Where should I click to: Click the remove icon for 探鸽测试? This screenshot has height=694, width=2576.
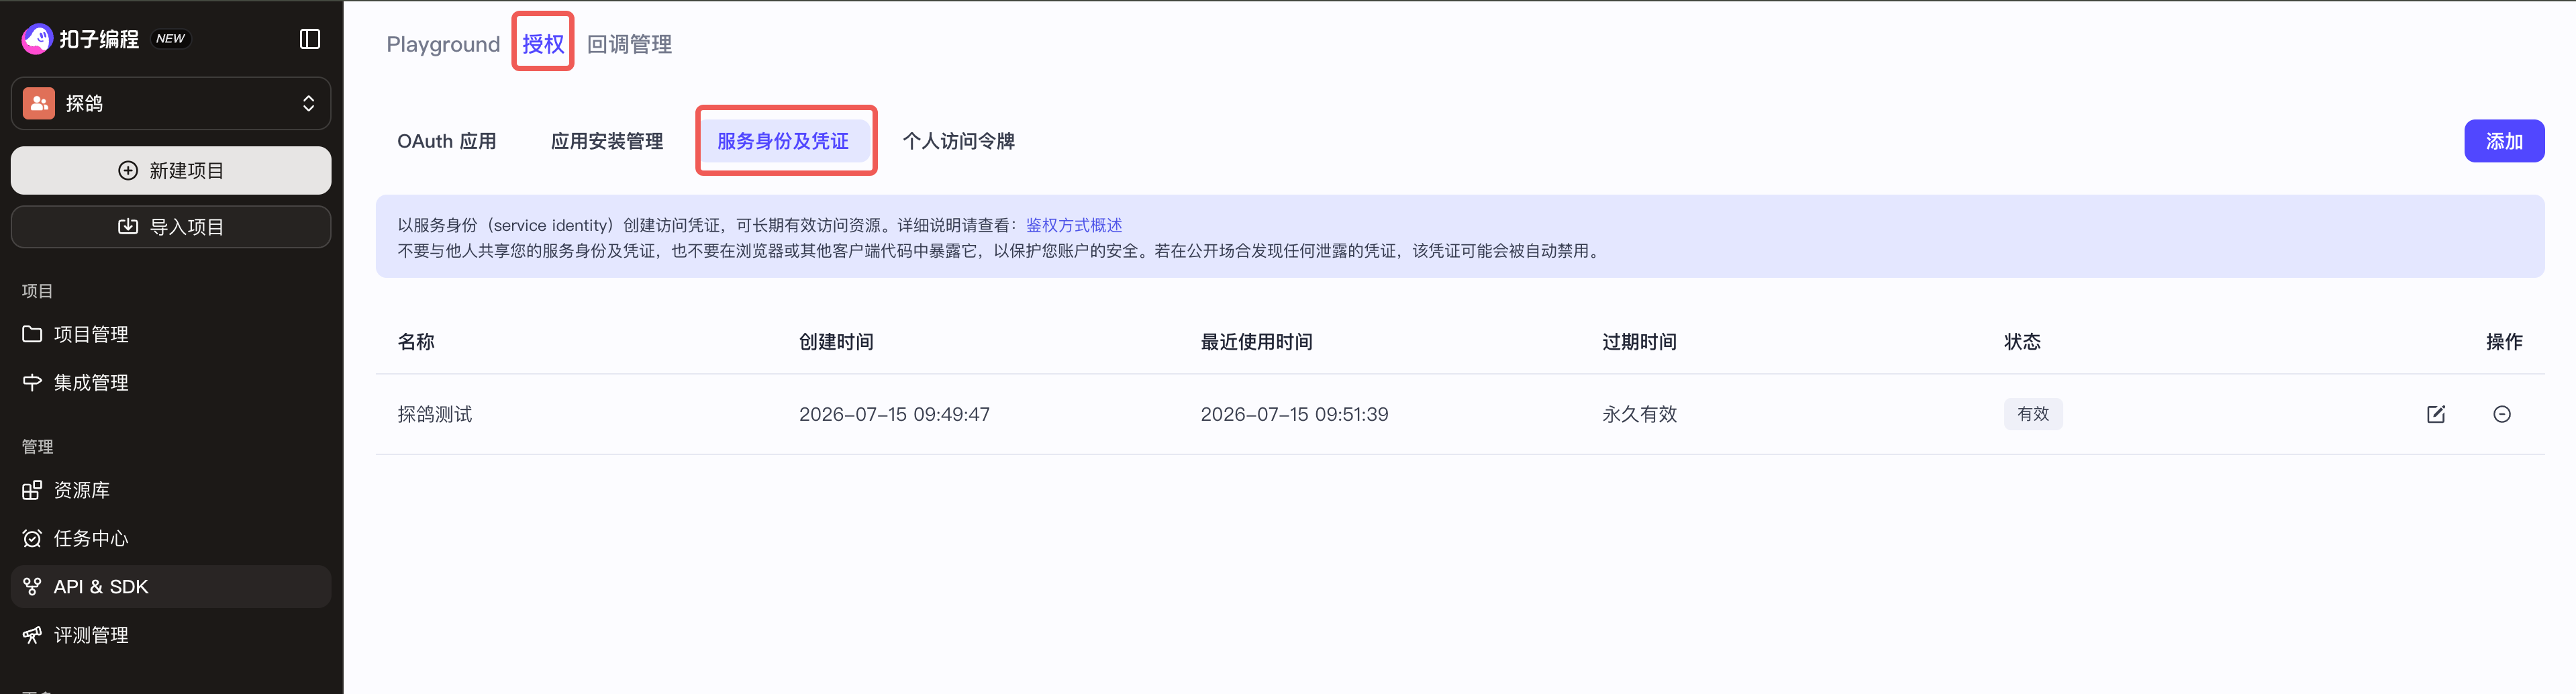click(x=2502, y=414)
